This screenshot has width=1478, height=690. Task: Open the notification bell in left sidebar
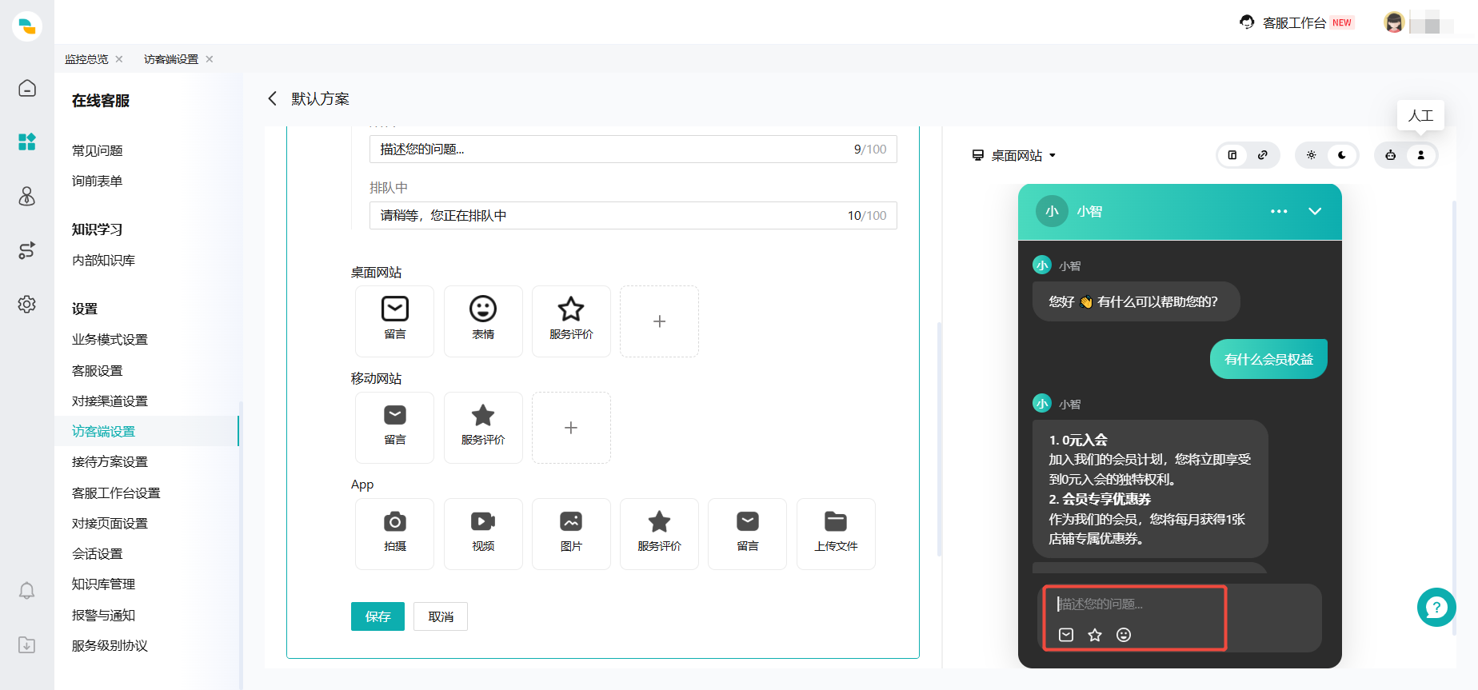click(x=26, y=591)
